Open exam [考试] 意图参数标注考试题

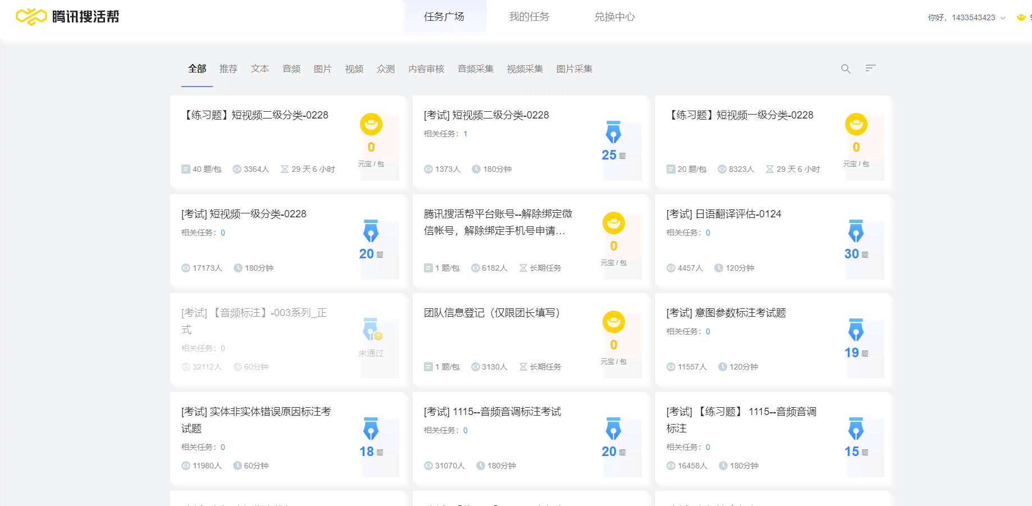click(726, 313)
